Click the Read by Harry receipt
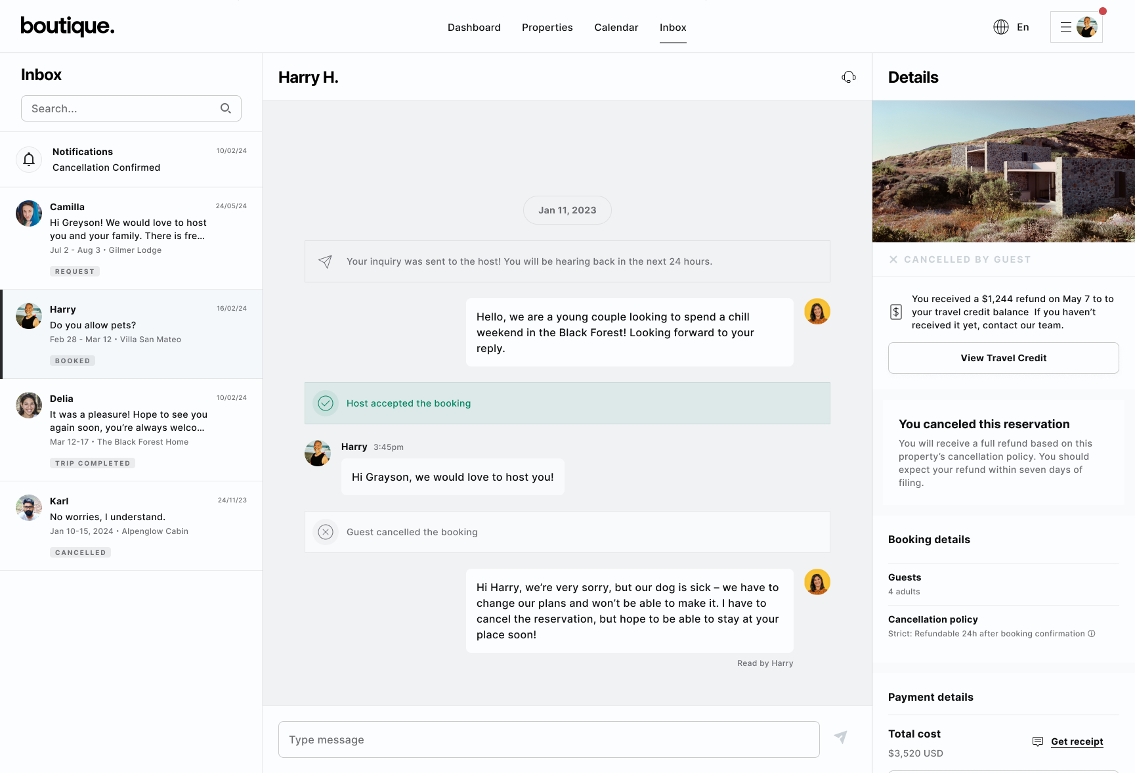1135x773 pixels. pos(765,663)
